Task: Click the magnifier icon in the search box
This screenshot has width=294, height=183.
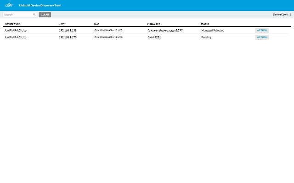Action: click(x=34, y=15)
